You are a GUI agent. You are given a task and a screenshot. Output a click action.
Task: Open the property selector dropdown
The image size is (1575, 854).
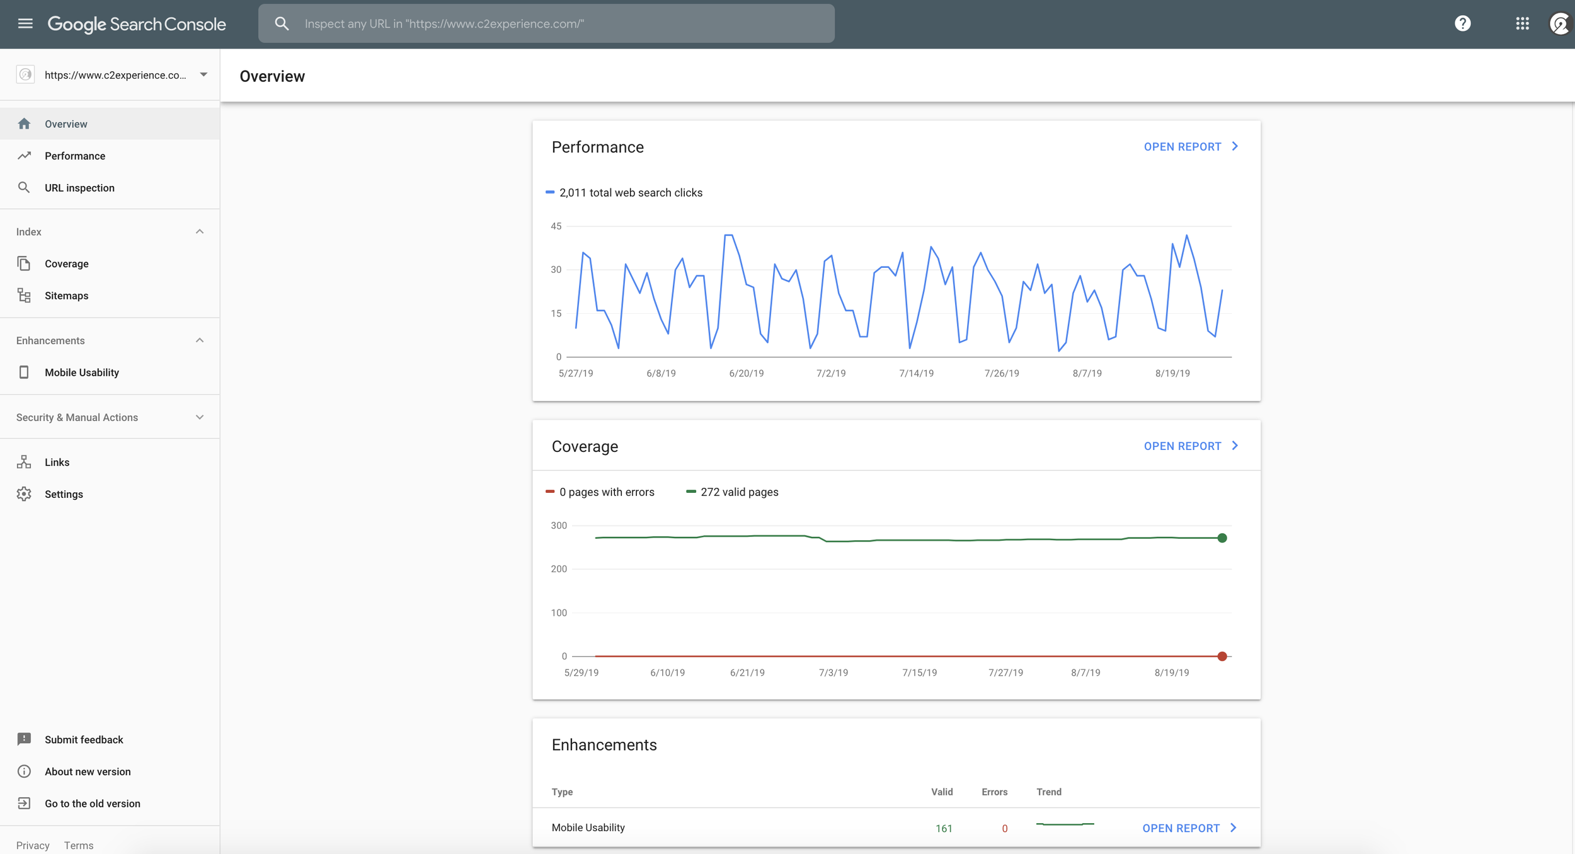coord(203,75)
